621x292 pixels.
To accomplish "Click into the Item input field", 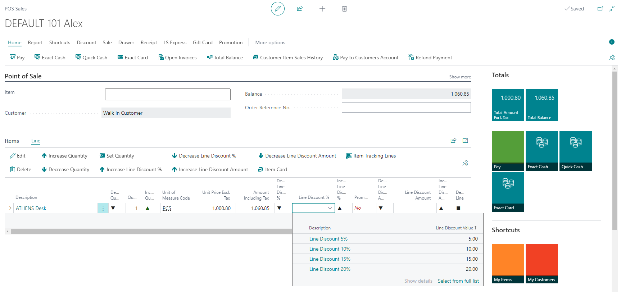I will click(x=168, y=94).
